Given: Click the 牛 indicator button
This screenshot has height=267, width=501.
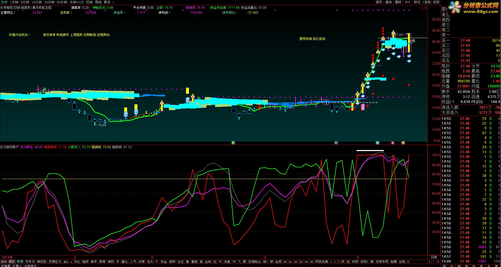Looking at the screenshot, I should point(220,262).
